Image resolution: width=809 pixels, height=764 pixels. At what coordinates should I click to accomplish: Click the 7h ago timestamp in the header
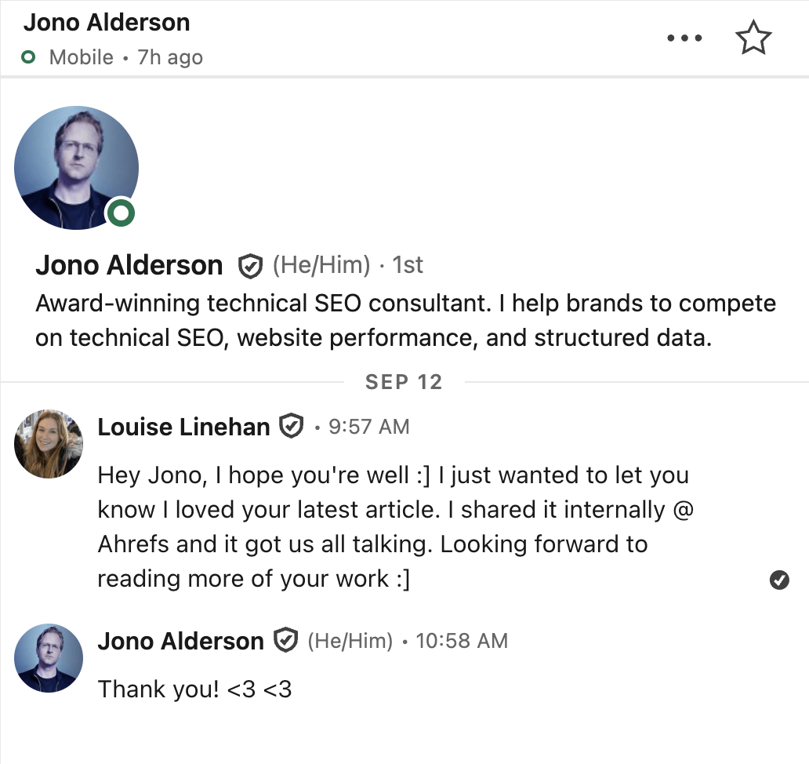(169, 57)
